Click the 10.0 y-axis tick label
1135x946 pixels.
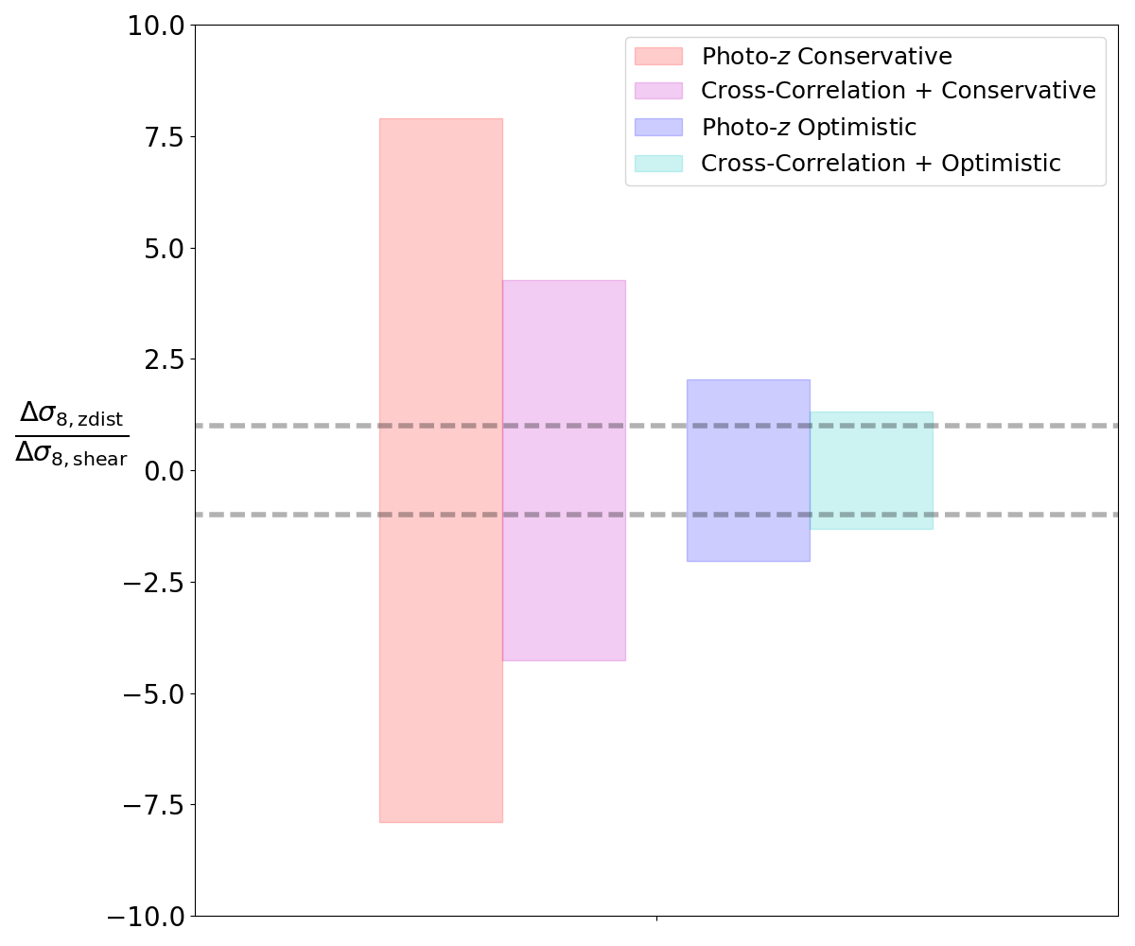tap(155, 26)
